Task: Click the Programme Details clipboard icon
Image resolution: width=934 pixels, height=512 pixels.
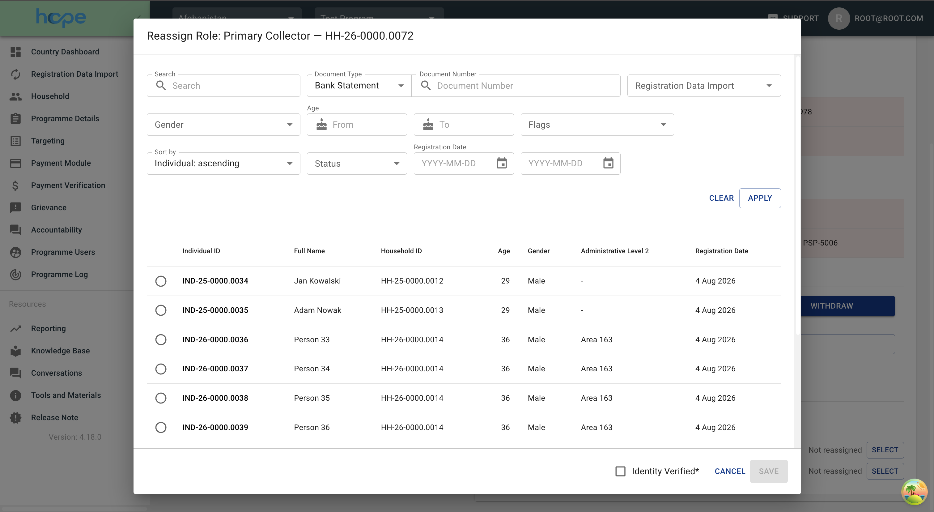Action: [15, 119]
